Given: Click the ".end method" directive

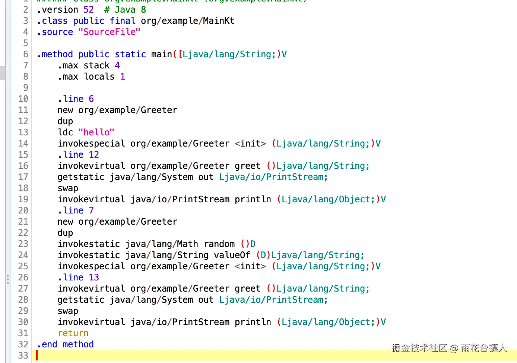Looking at the screenshot, I should [66, 344].
